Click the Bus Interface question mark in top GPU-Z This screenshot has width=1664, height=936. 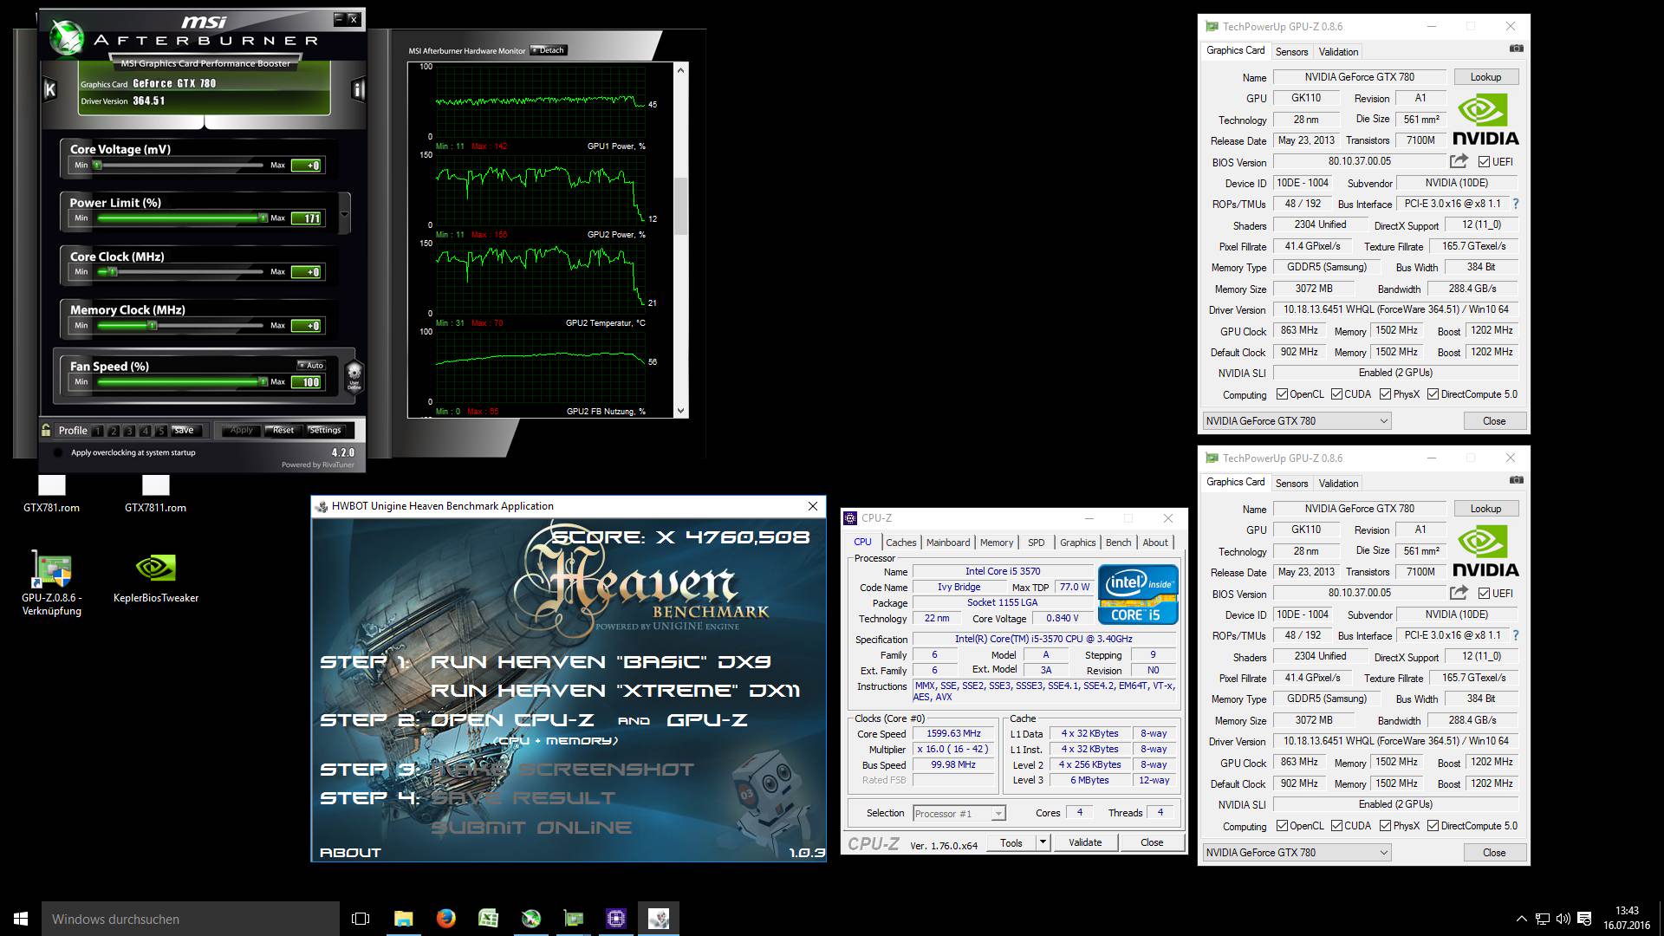1515,205
